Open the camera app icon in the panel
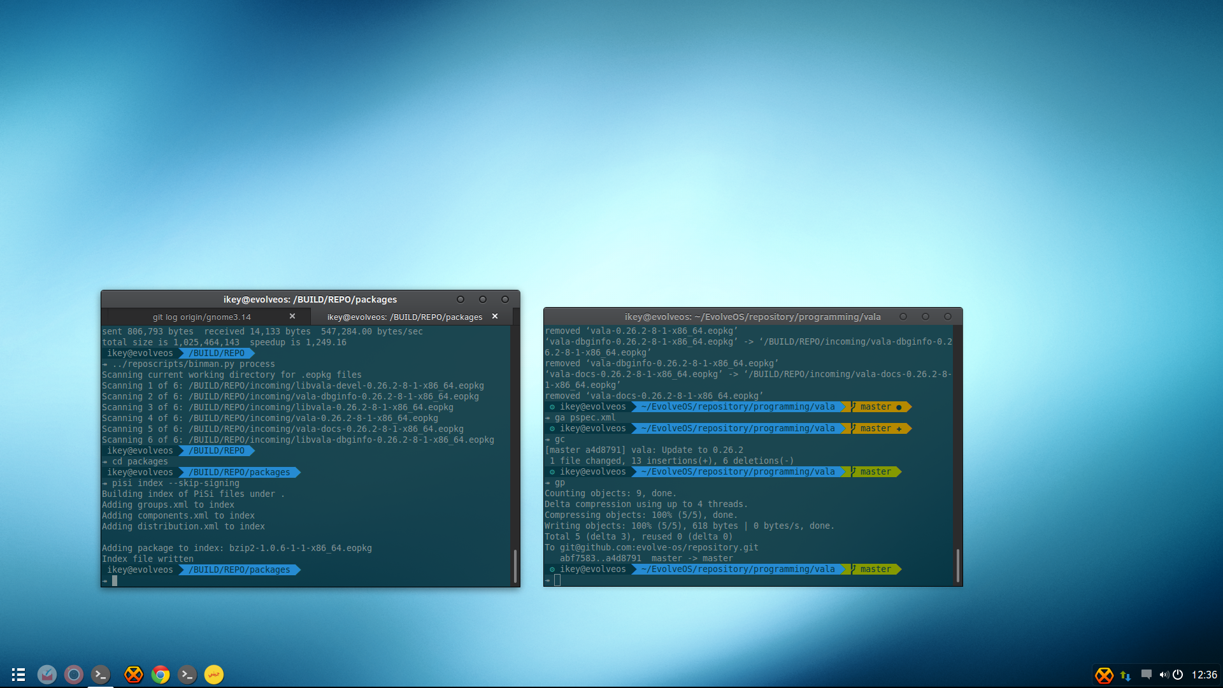The width and height of the screenshot is (1223, 688). tap(74, 675)
